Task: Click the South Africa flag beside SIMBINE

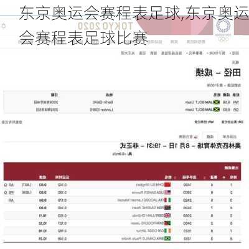Action: point(167,208)
